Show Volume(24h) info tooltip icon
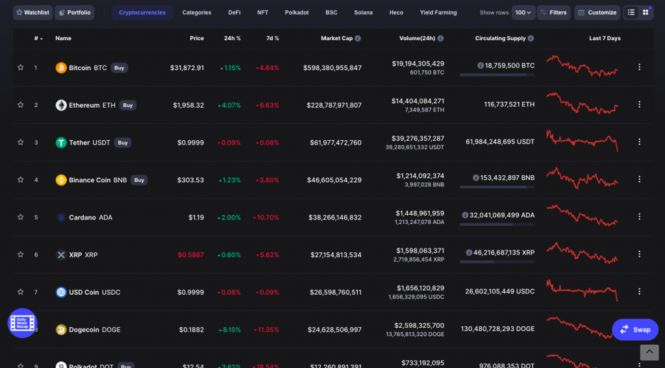665x368 pixels. [440, 38]
